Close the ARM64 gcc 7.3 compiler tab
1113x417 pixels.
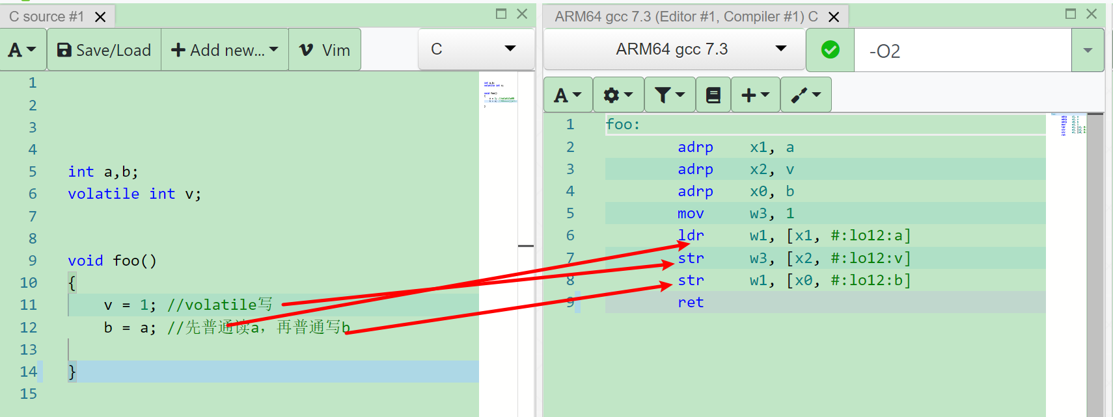click(834, 17)
